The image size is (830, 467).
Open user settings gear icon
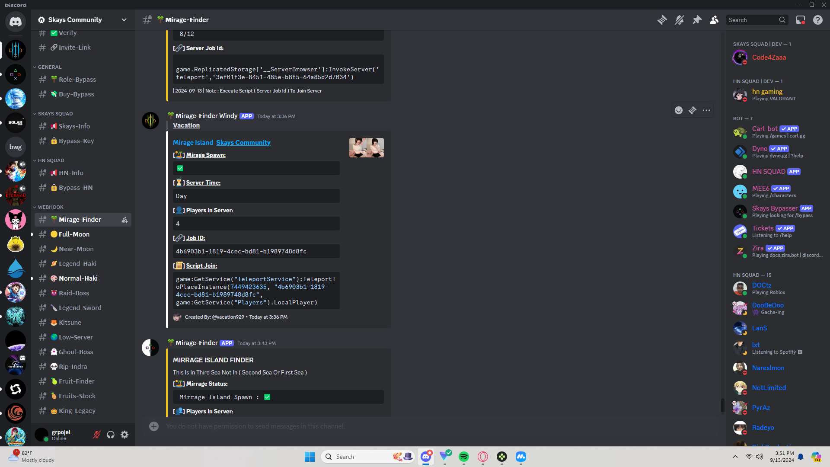click(x=124, y=435)
